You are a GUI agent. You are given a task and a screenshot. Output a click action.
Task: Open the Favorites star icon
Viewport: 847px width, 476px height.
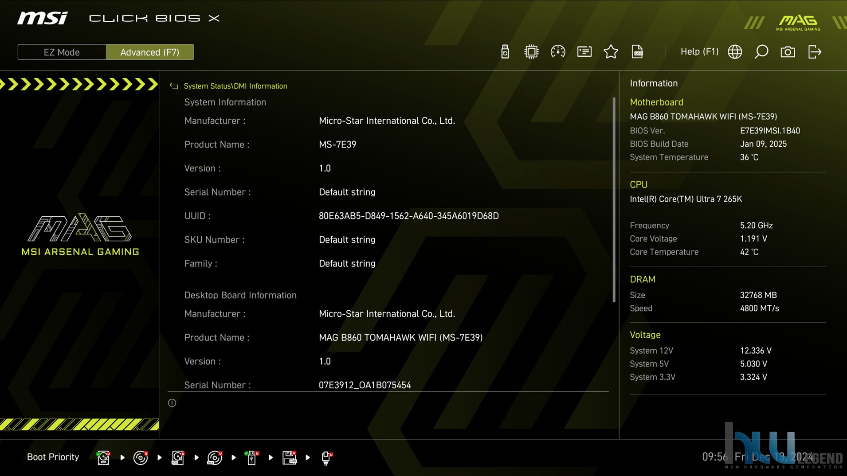click(611, 52)
